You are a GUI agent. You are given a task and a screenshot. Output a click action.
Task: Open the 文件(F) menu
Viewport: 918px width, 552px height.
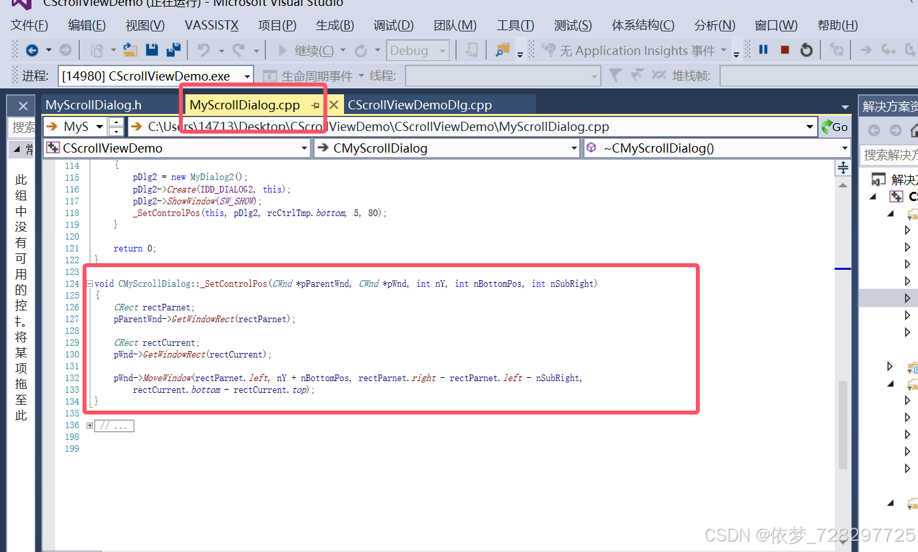pyautogui.click(x=29, y=25)
